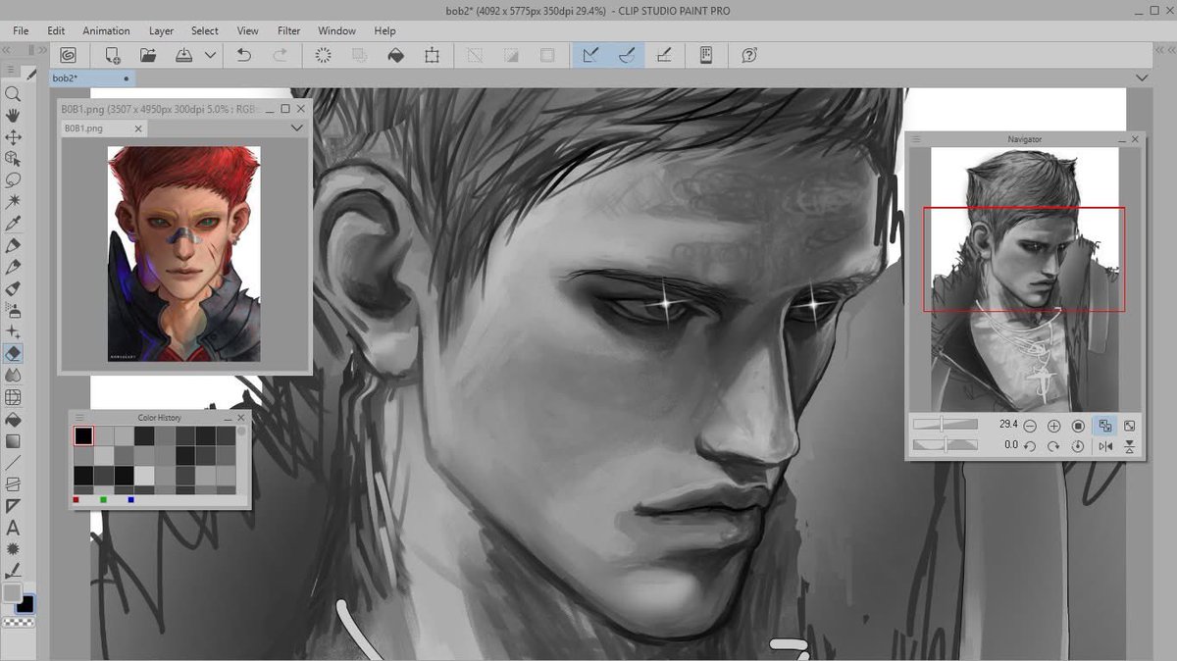Zoom out with Navigator minus button
1177x661 pixels.
point(1030,426)
